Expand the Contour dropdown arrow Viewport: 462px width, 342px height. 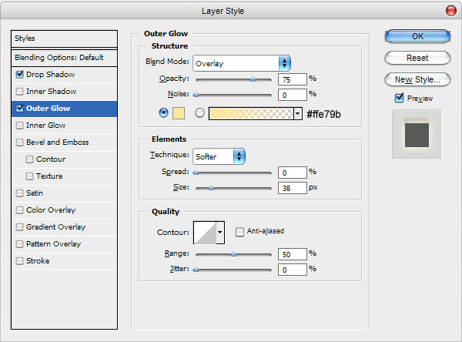(x=220, y=233)
